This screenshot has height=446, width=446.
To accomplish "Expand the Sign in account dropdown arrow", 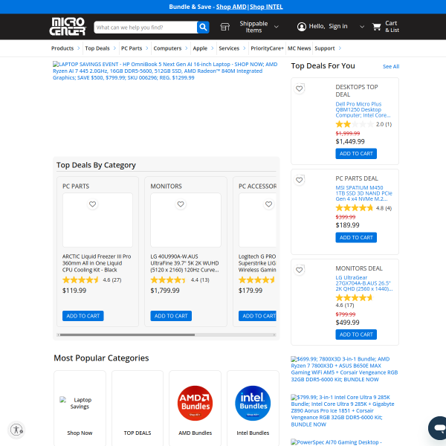I will 362,27.
